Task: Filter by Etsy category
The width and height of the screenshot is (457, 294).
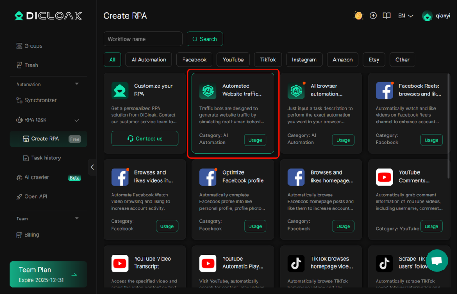Action: [374, 60]
